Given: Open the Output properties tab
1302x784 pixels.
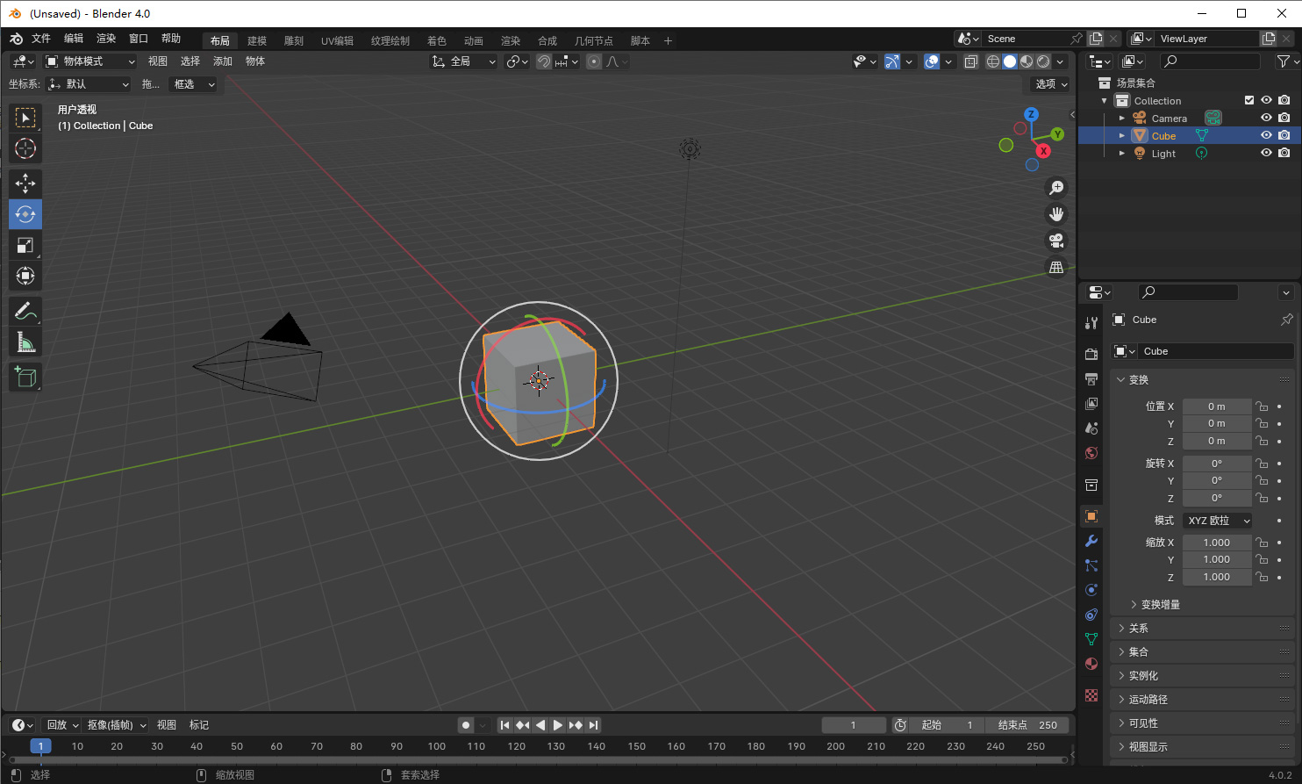Looking at the screenshot, I should click(x=1091, y=379).
